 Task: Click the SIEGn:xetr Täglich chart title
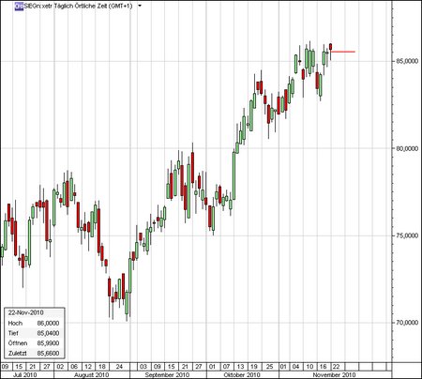78,6
